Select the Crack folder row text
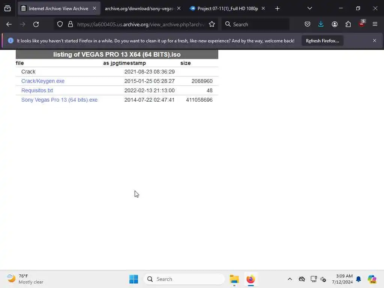This screenshot has height=288, width=384. click(28, 72)
